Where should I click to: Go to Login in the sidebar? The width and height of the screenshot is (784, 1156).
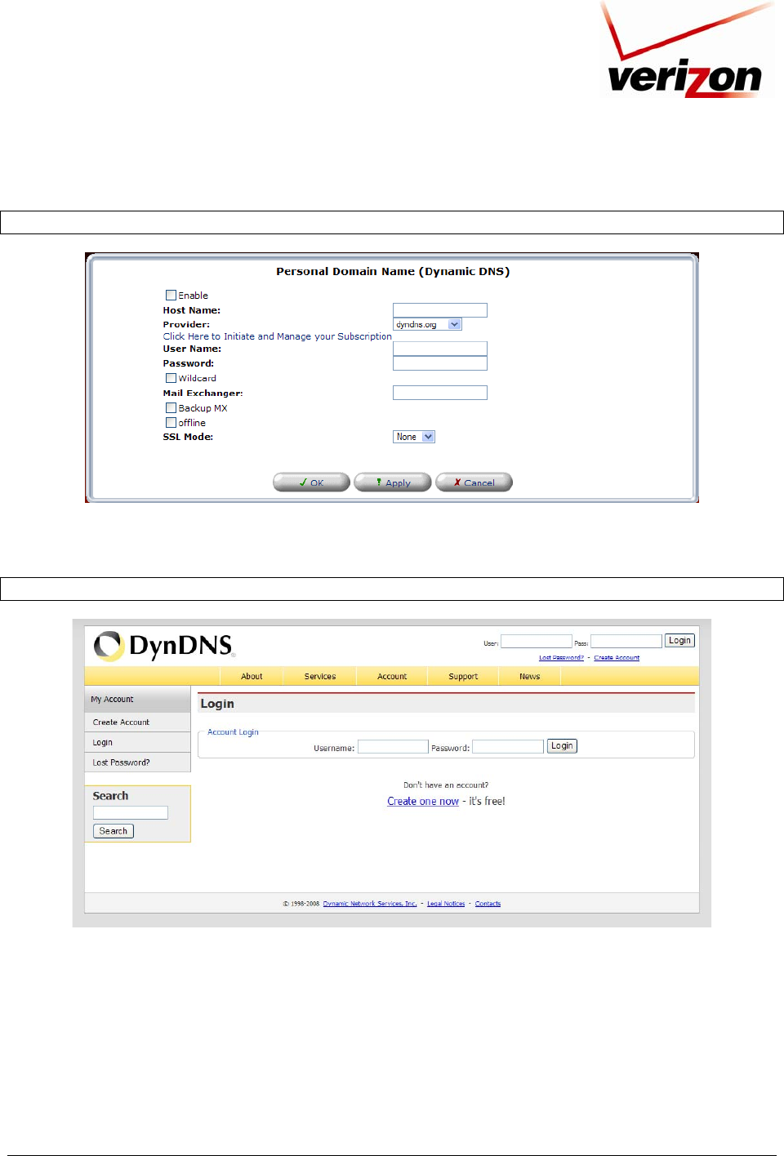click(137, 742)
